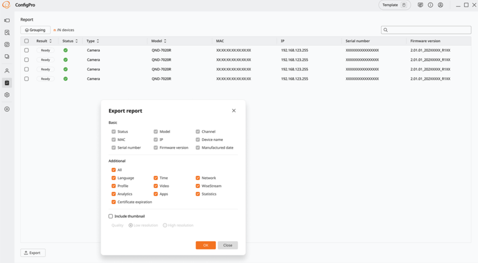
Task: Click the search input field
Action: 426,30
